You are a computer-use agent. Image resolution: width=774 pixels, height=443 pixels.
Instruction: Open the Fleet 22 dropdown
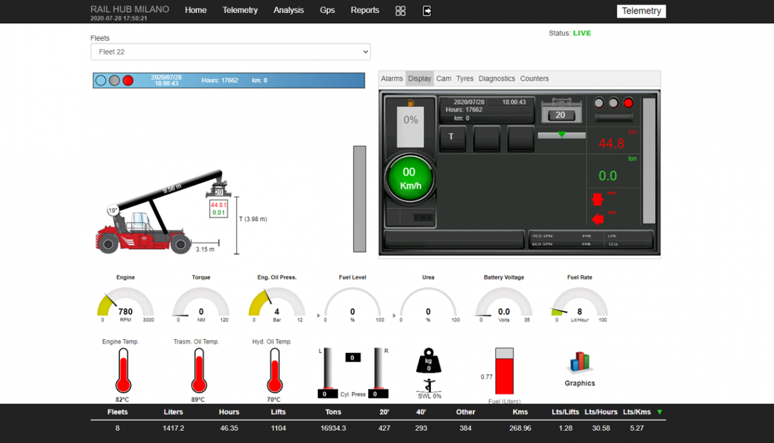click(x=230, y=52)
